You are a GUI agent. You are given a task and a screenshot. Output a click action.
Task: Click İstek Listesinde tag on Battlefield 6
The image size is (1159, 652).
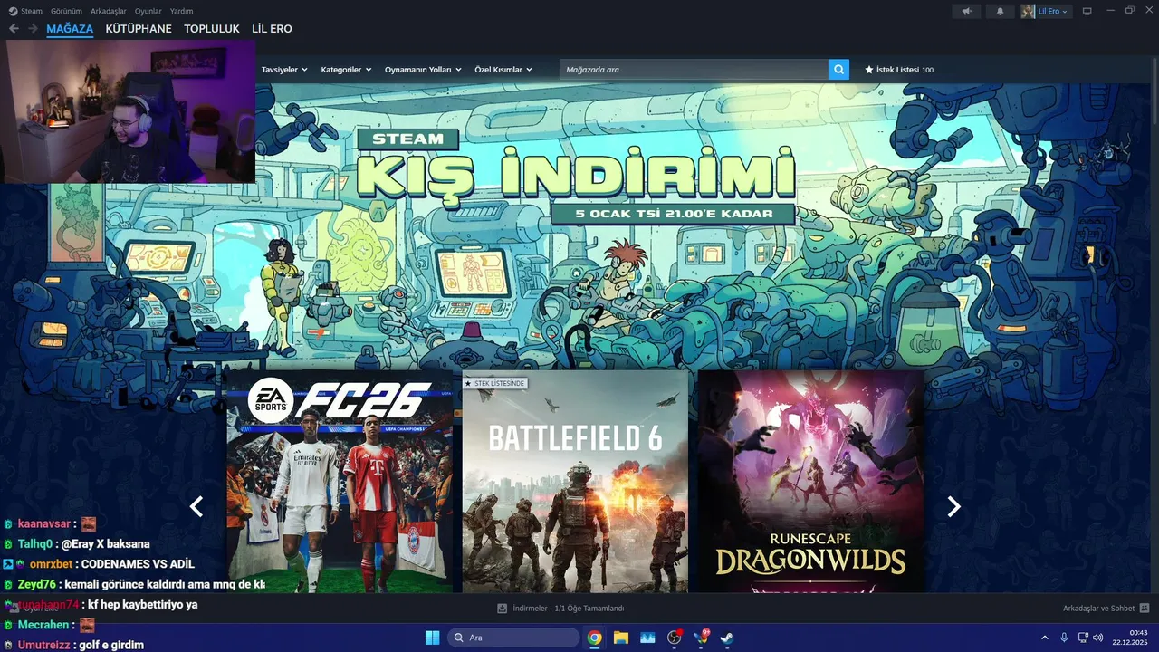pyautogui.click(x=494, y=383)
